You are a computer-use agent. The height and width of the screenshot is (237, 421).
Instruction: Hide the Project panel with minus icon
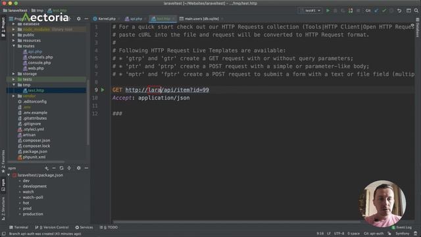point(86,18)
